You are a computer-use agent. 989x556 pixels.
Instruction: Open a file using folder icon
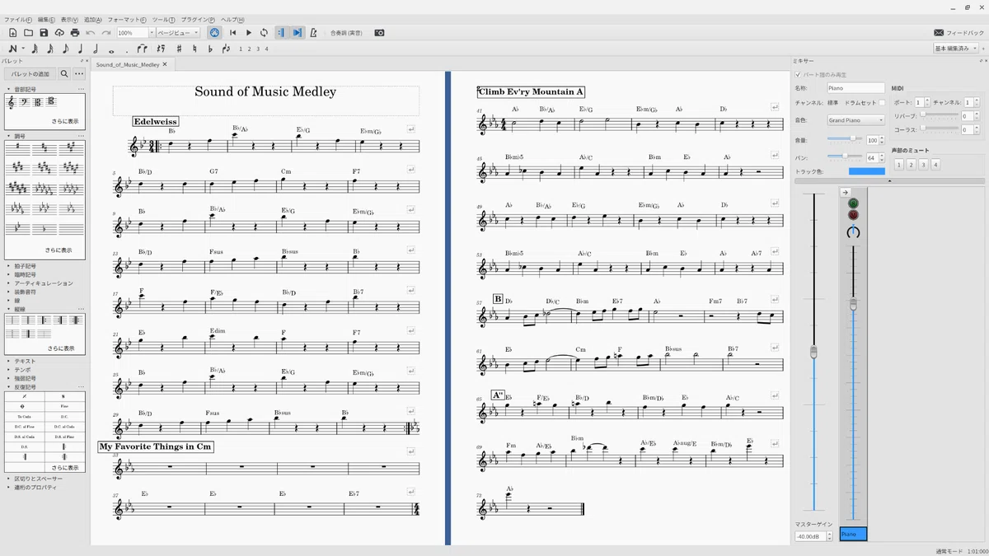tap(28, 33)
